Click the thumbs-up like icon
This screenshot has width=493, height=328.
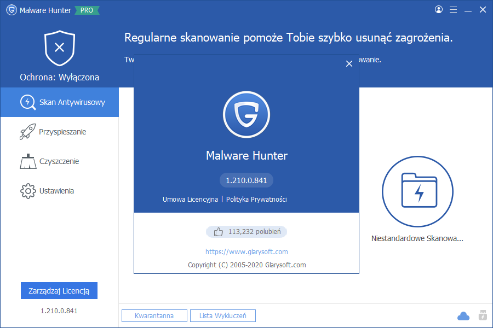pyautogui.click(x=218, y=232)
